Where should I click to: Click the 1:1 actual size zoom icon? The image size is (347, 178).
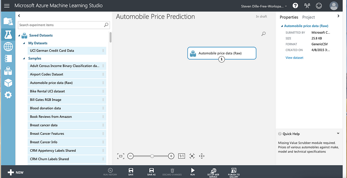pyautogui.click(x=181, y=156)
